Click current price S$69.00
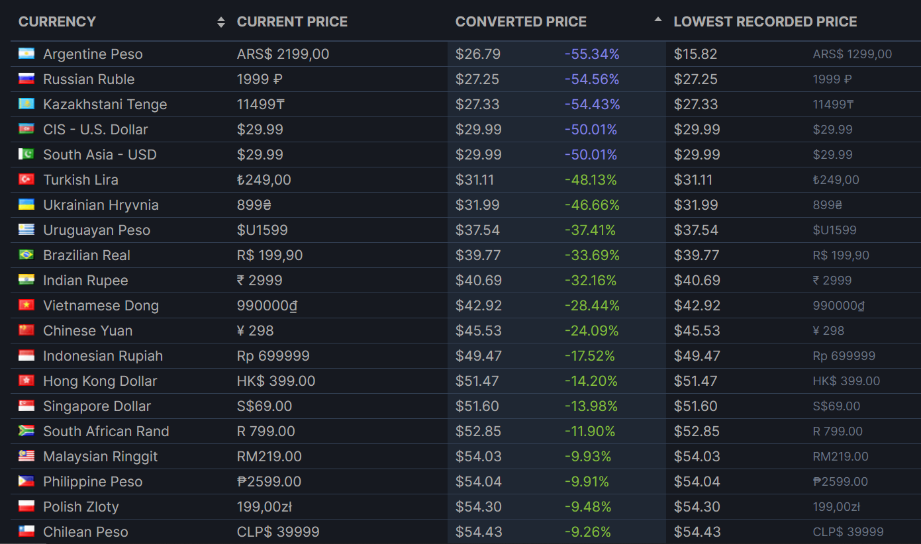 (x=264, y=406)
